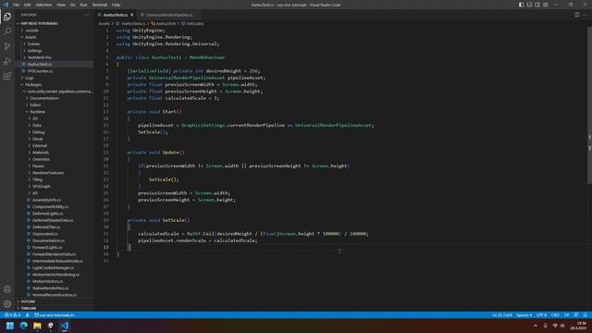Click the Assets breadcrumb item
The height and width of the screenshot is (333, 592).
tap(105, 23)
